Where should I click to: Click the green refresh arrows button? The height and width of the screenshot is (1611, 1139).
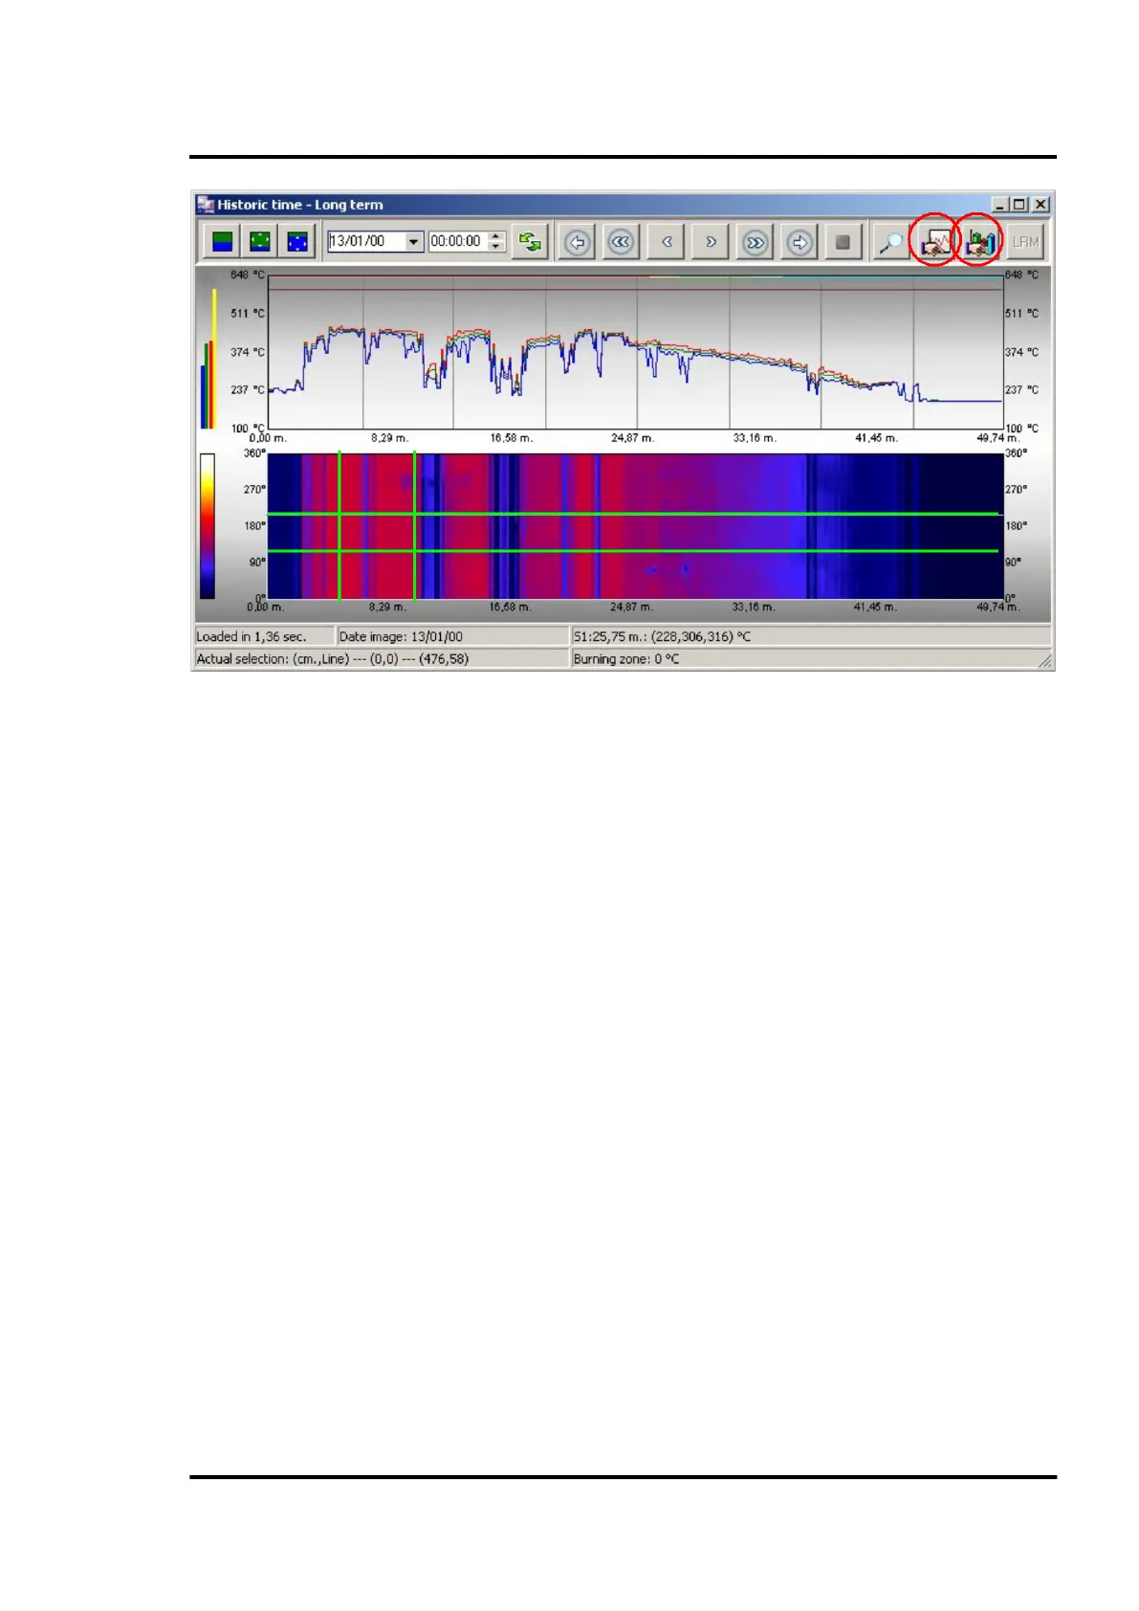tap(530, 242)
